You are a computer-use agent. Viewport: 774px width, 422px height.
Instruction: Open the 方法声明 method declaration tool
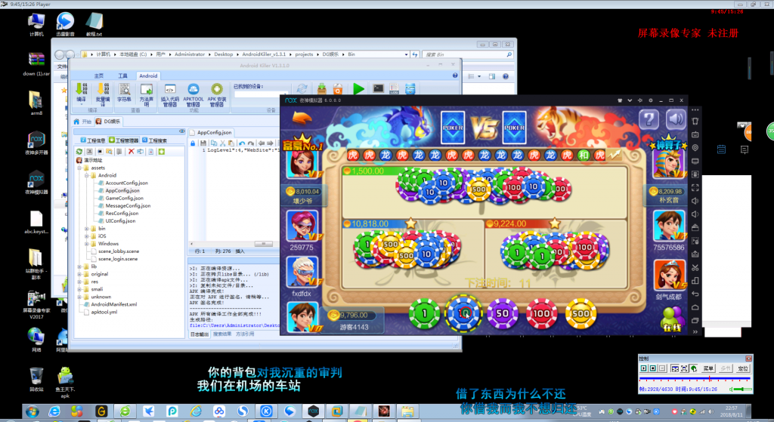[146, 94]
